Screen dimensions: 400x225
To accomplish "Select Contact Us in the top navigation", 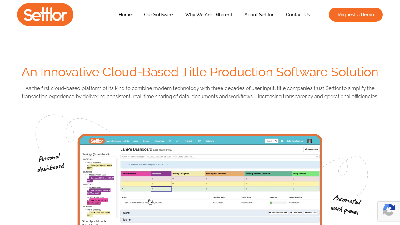I will [298, 15].
